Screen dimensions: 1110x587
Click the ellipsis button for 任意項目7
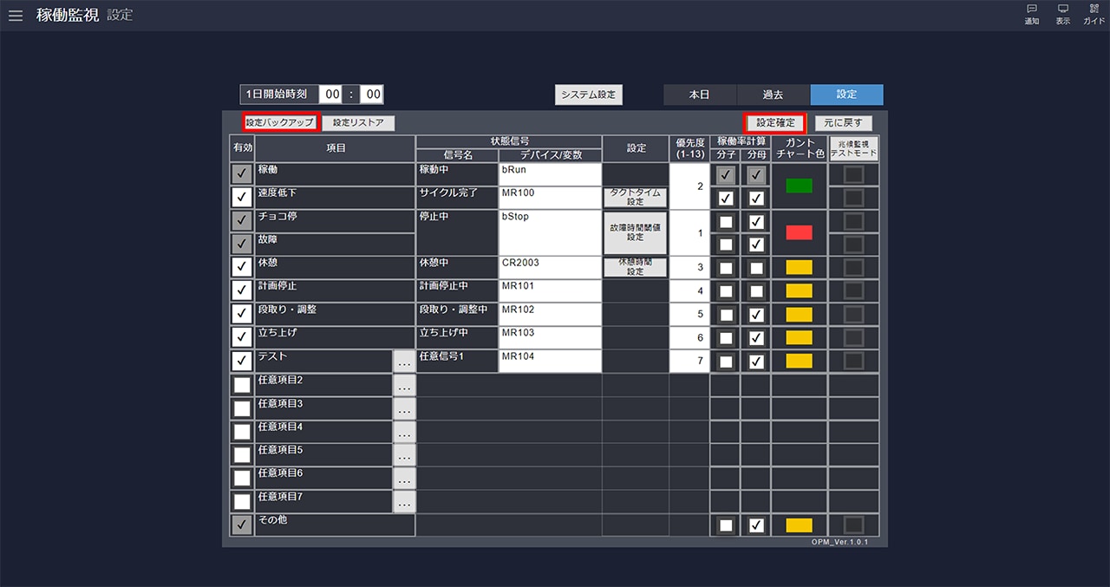point(404,502)
